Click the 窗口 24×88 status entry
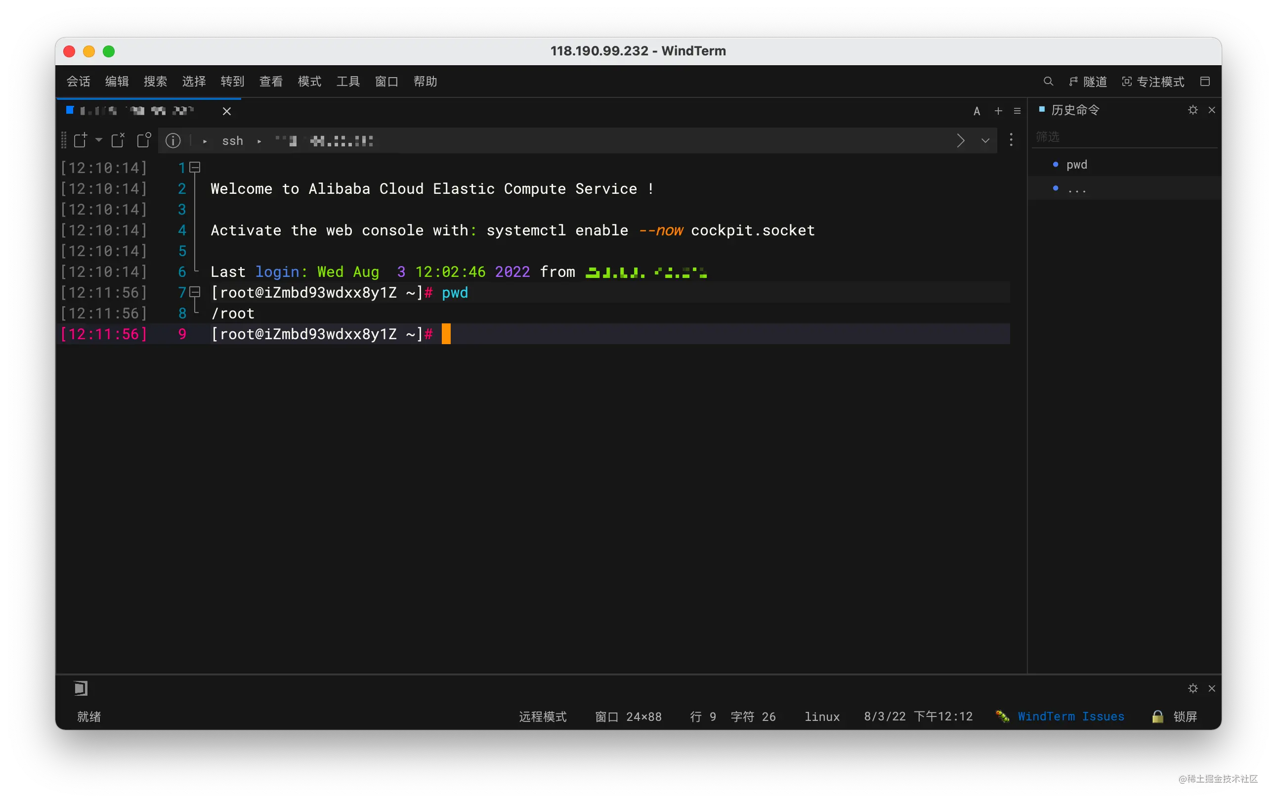The image size is (1277, 803). pyautogui.click(x=628, y=716)
